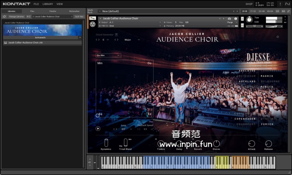Image resolution: width=292 pixels, height=175 pixels.
Task: Expand the Instruments dropdown arrow in library
Action: pyautogui.click(x=80, y=37)
